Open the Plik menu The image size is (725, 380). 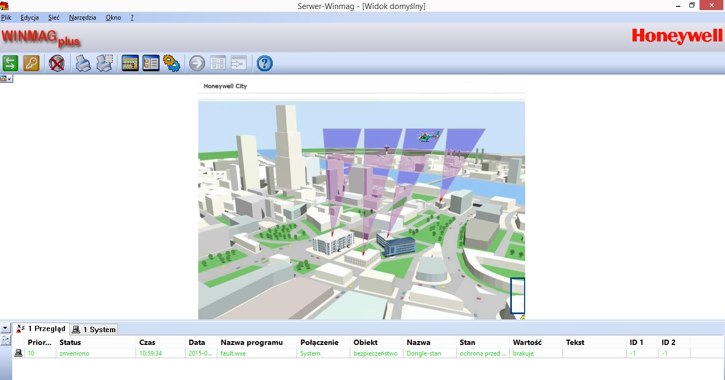6,18
